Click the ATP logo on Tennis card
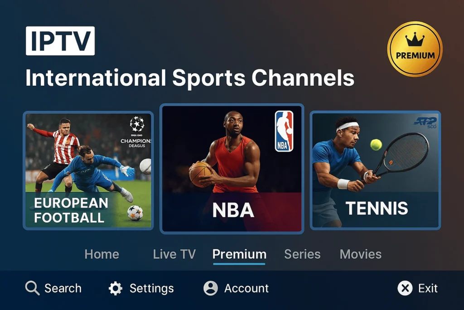 point(425,123)
